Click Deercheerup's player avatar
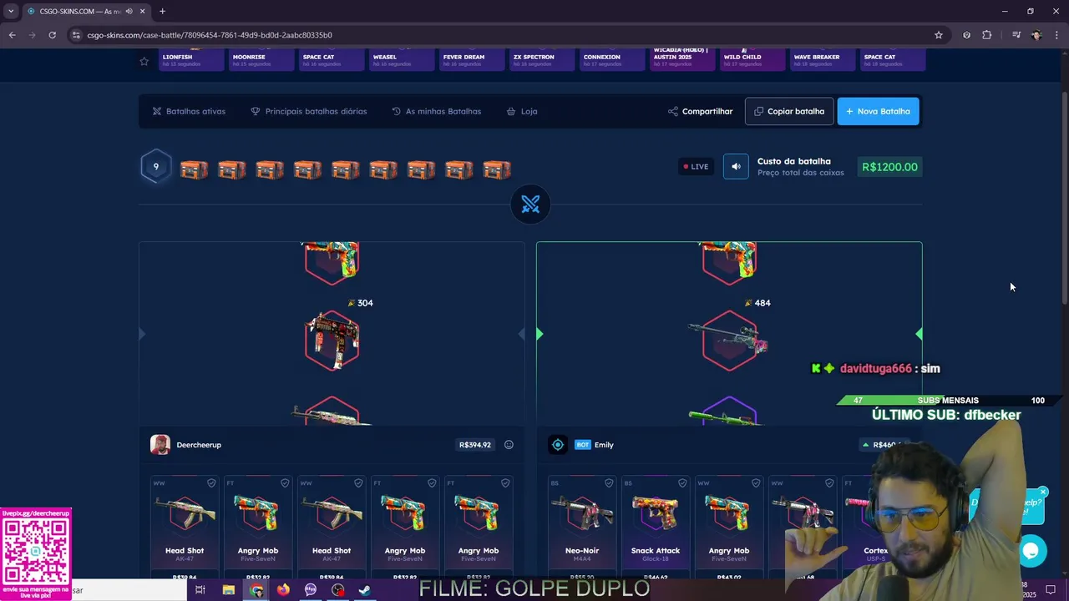 pyautogui.click(x=160, y=445)
